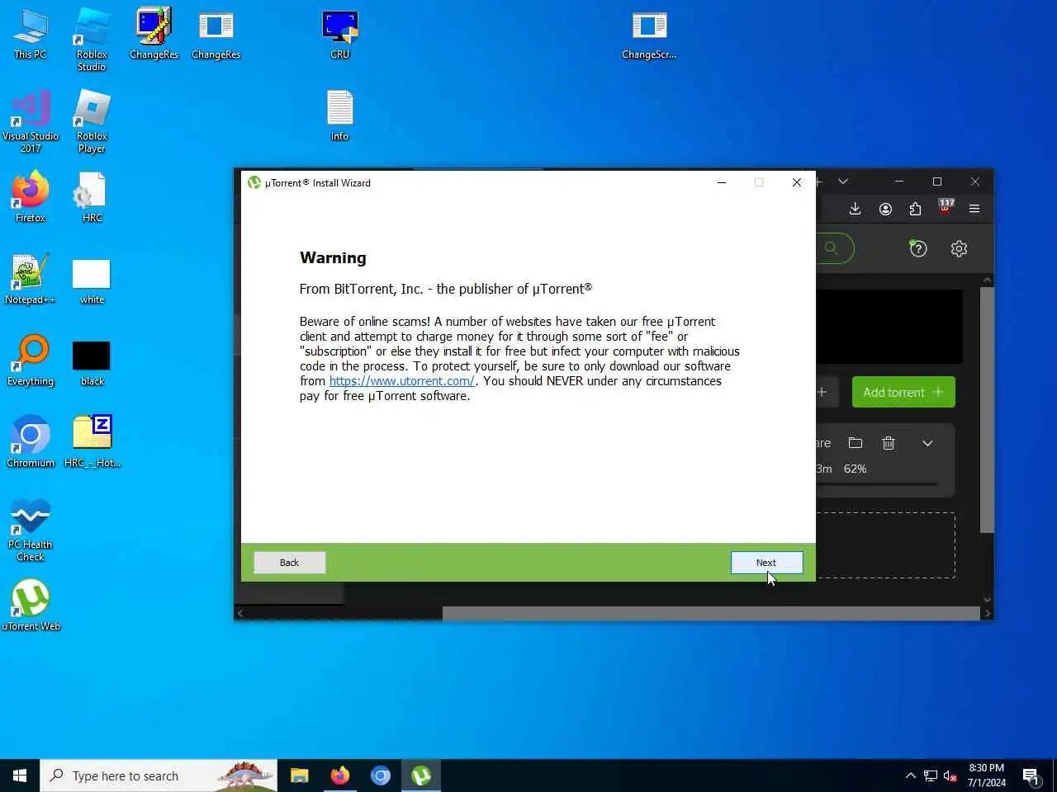Image resolution: width=1057 pixels, height=792 pixels.
Task: Open torrent folder icon
Action: pyautogui.click(x=856, y=443)
